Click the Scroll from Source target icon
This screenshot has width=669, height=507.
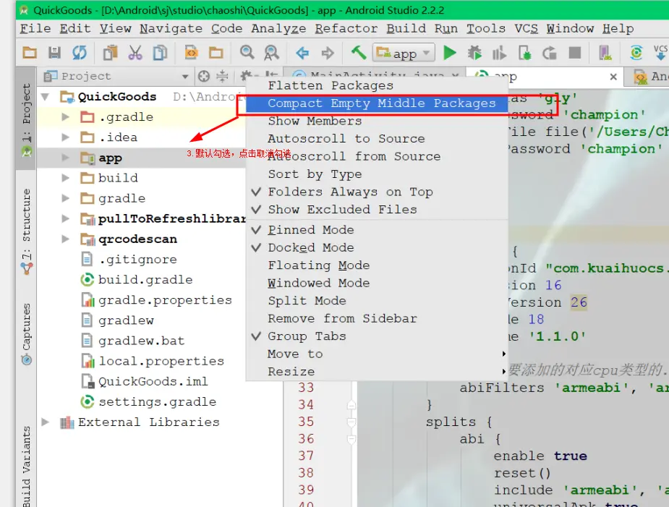coord(204,77)
